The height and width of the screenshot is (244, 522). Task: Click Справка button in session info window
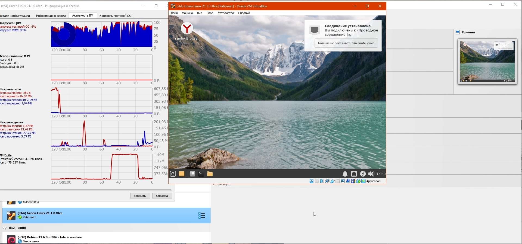pyautogui.click(x=162, y=196)
